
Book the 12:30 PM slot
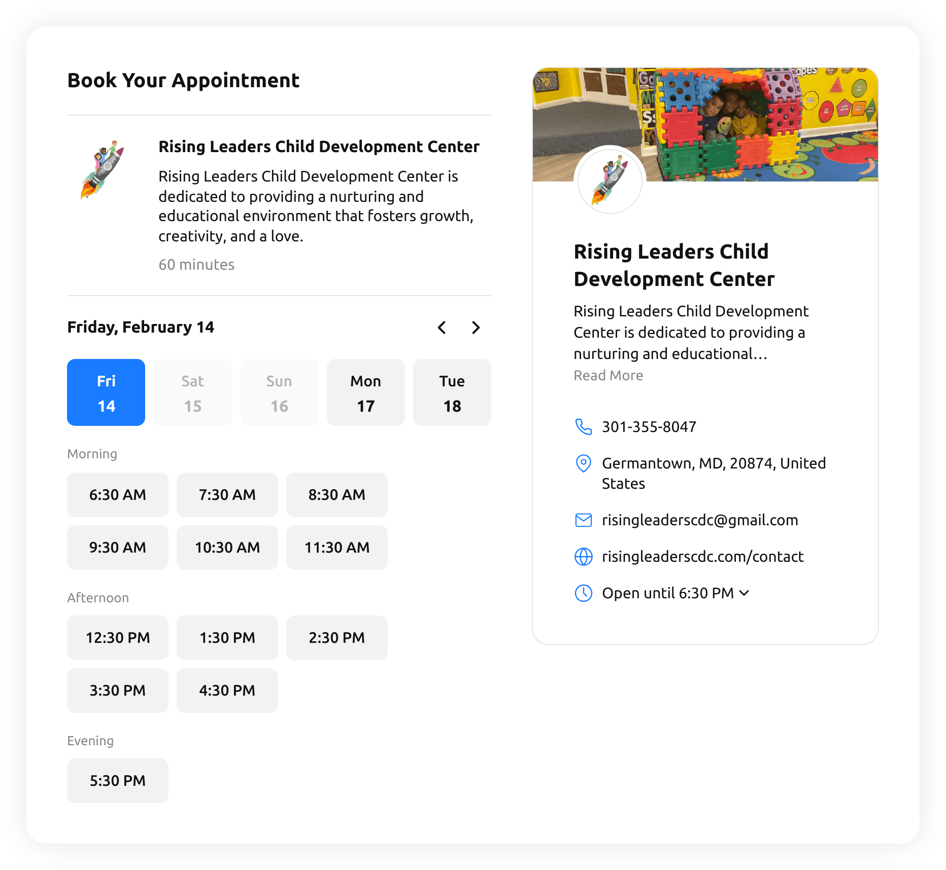point(118,638)
